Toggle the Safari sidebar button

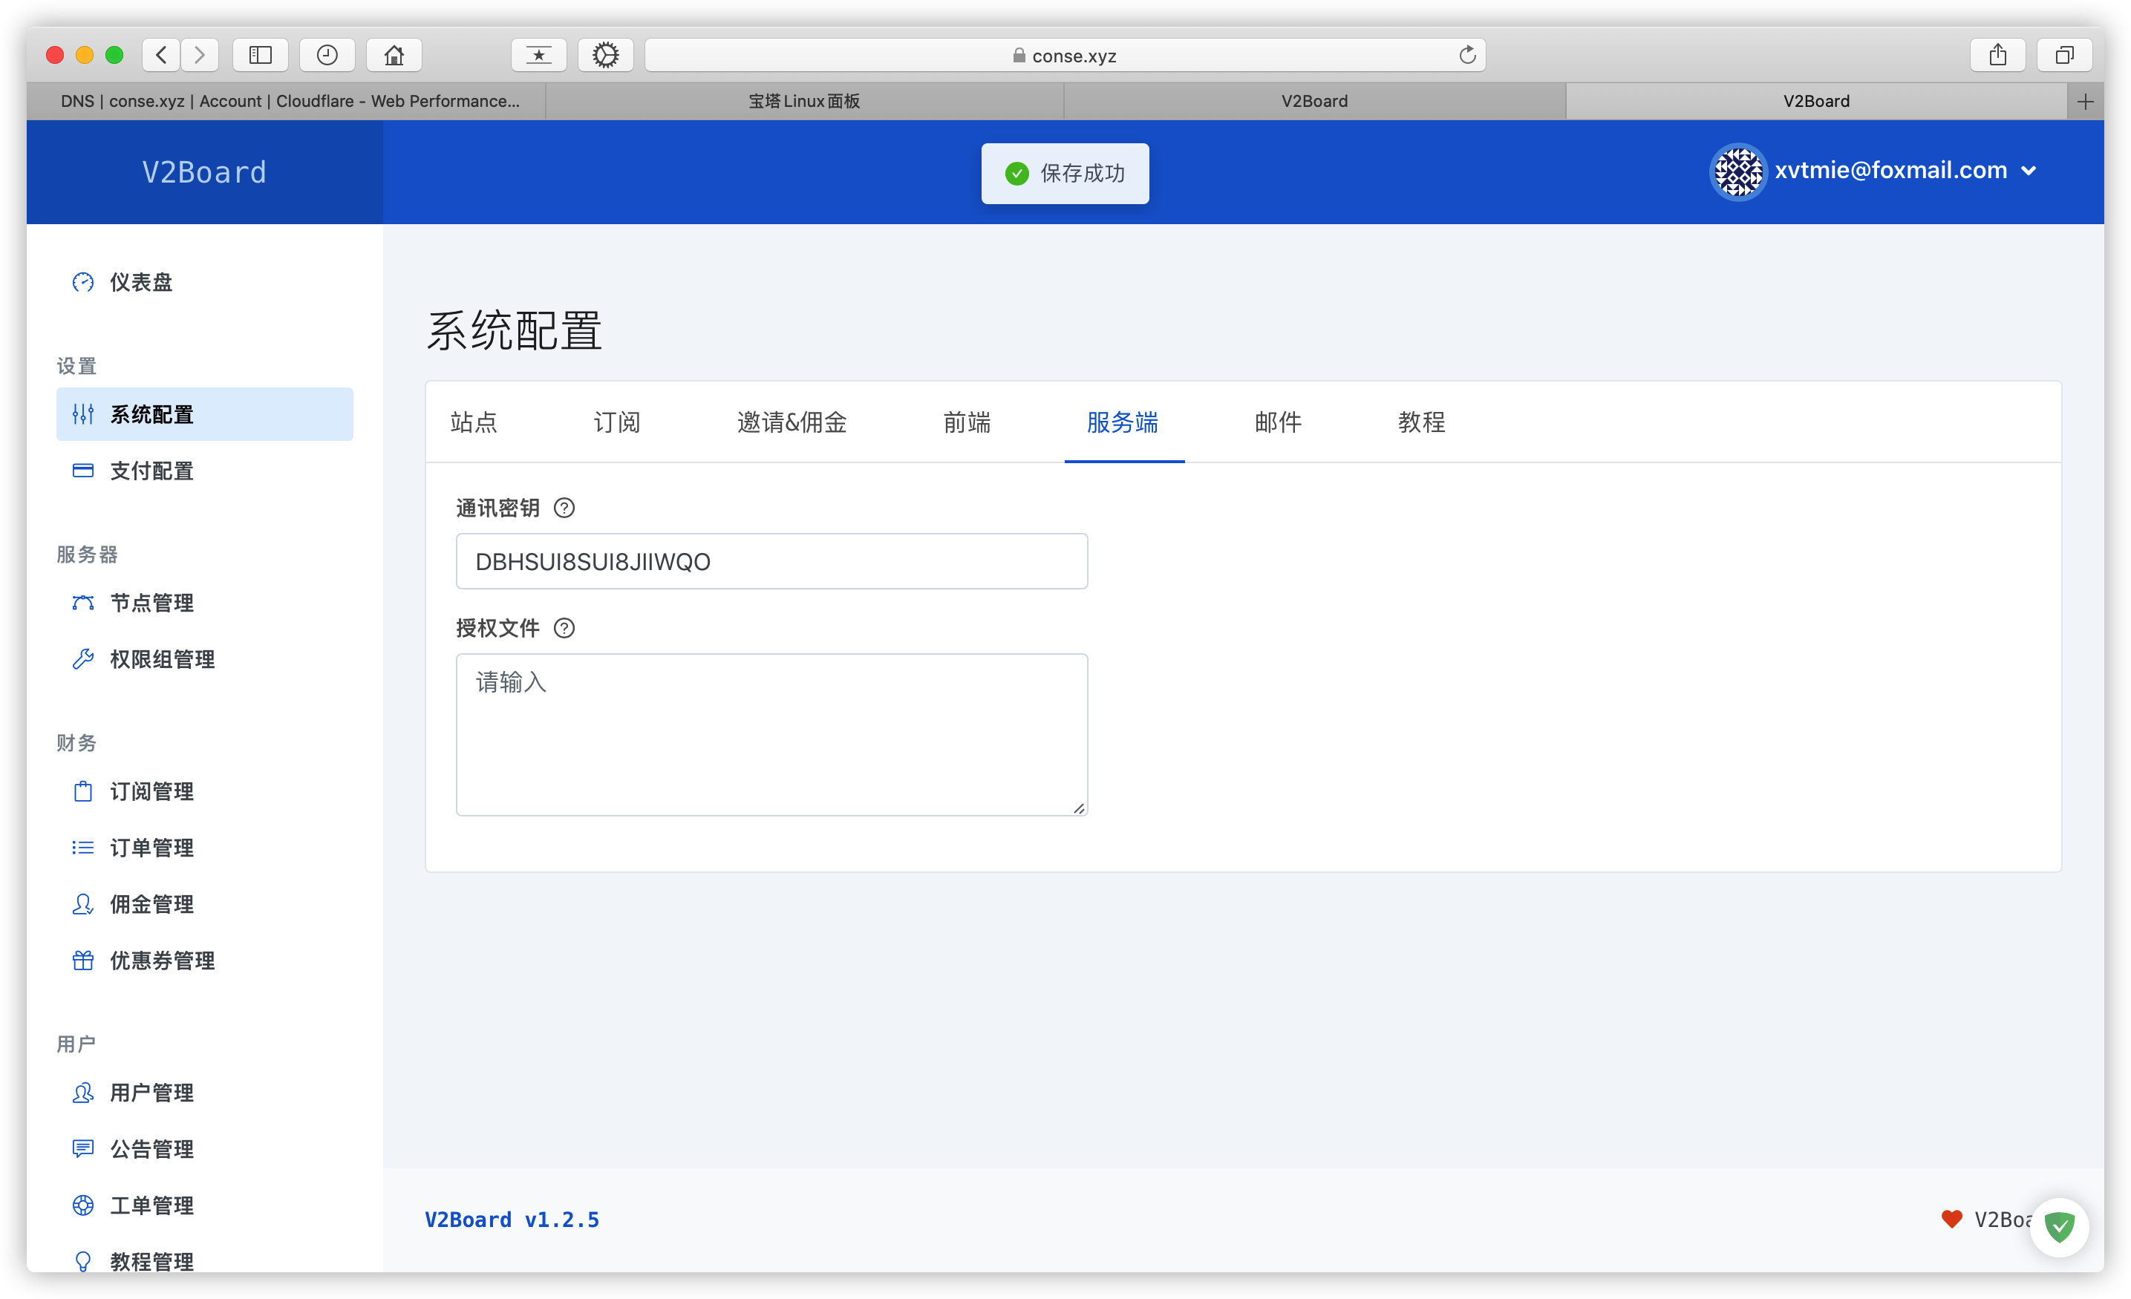click(261, 56)
